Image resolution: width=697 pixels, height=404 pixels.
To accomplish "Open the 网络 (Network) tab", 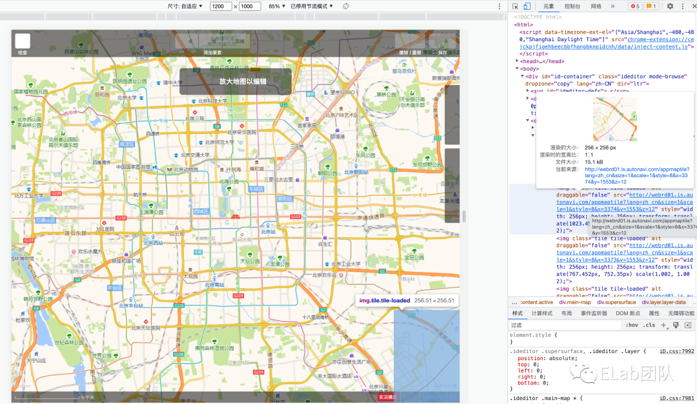I will click(x=596, y=6).
